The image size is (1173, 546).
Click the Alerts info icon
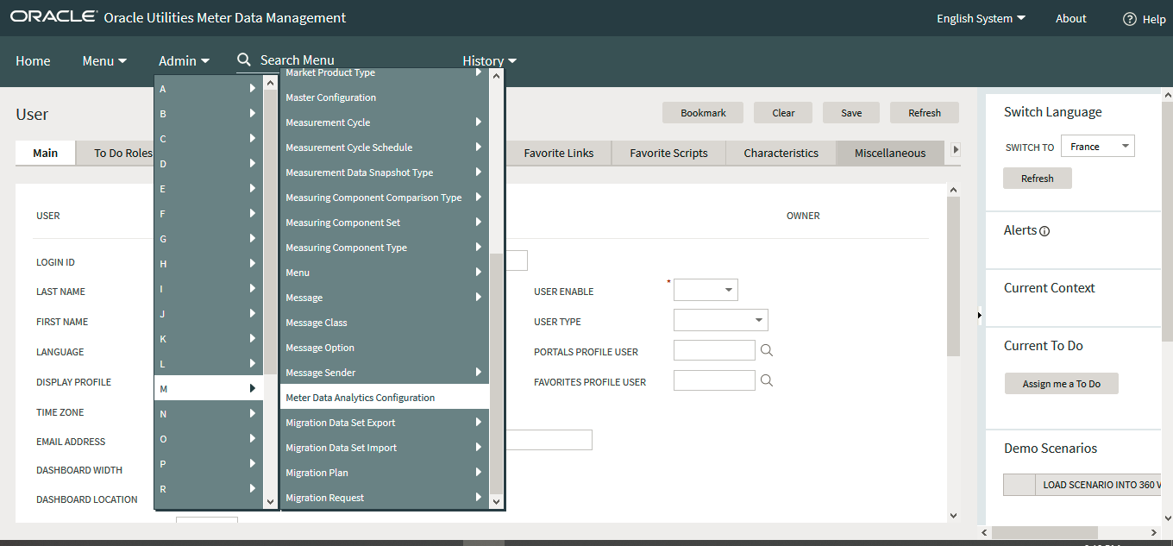1045,229
